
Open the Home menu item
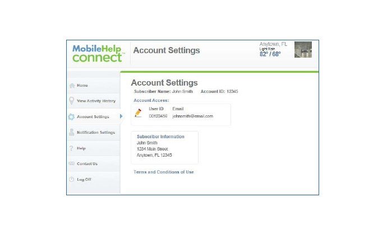coord(94,86)
